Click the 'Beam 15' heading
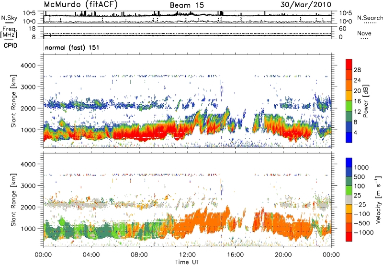 [x=187, y=5]
